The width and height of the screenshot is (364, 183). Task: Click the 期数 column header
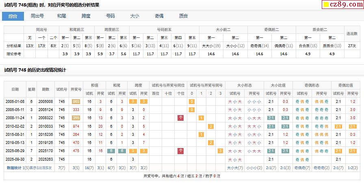[x=46, y=89]
